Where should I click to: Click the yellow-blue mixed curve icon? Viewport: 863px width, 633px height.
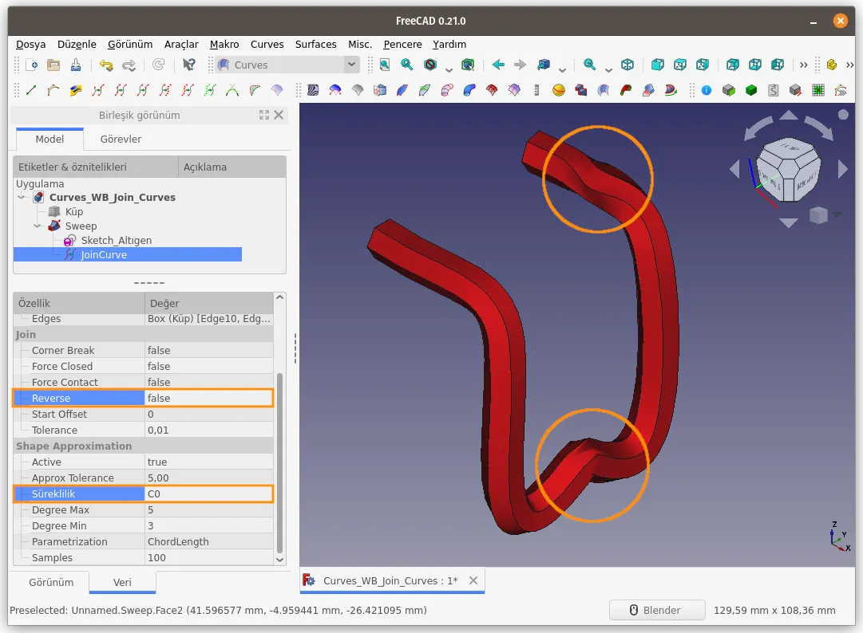76,90
